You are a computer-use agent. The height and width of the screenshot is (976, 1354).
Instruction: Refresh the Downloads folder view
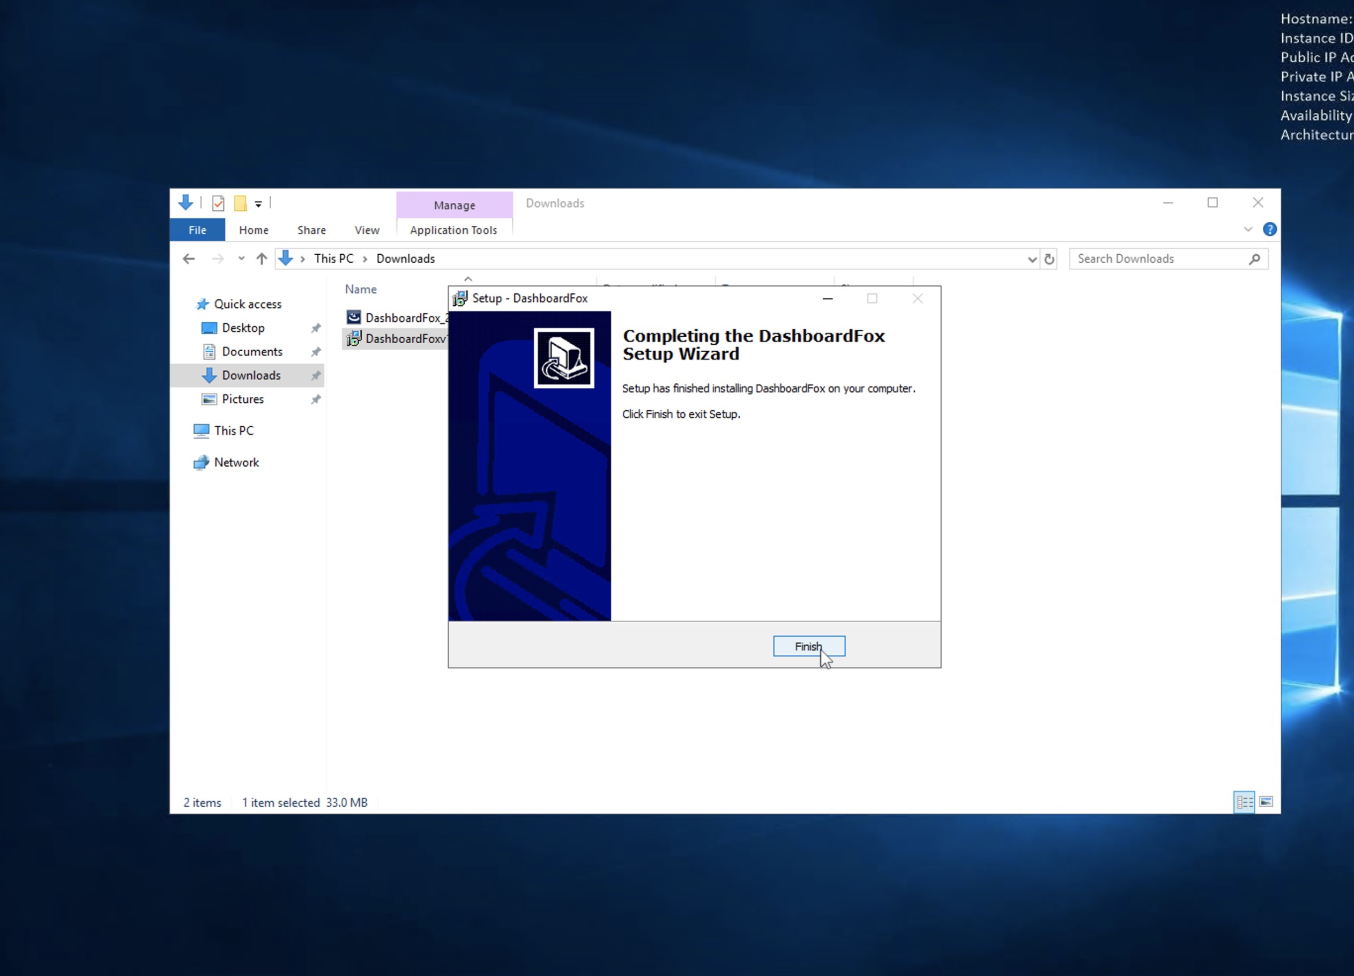pyautogui.click(x=1049, y=259)
